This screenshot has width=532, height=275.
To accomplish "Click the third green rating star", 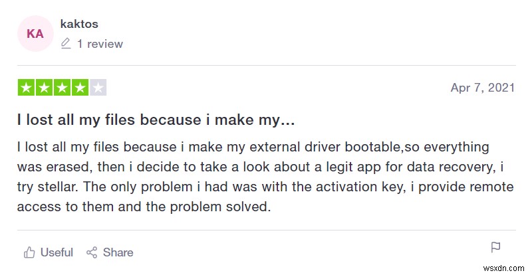I will (x=63, y=88).
